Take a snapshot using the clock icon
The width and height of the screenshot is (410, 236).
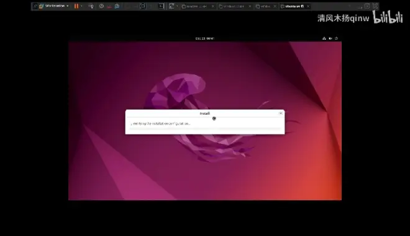point(101,6)
